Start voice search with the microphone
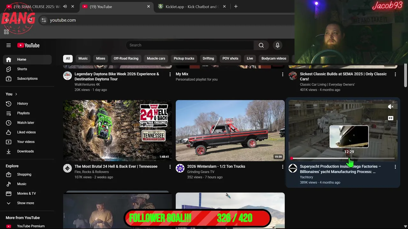 point(278,45)
